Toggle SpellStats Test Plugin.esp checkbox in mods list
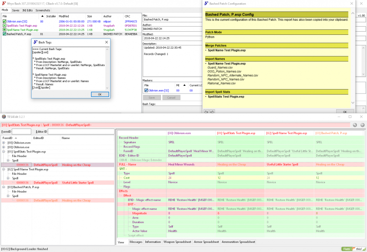 click(4, 26)
